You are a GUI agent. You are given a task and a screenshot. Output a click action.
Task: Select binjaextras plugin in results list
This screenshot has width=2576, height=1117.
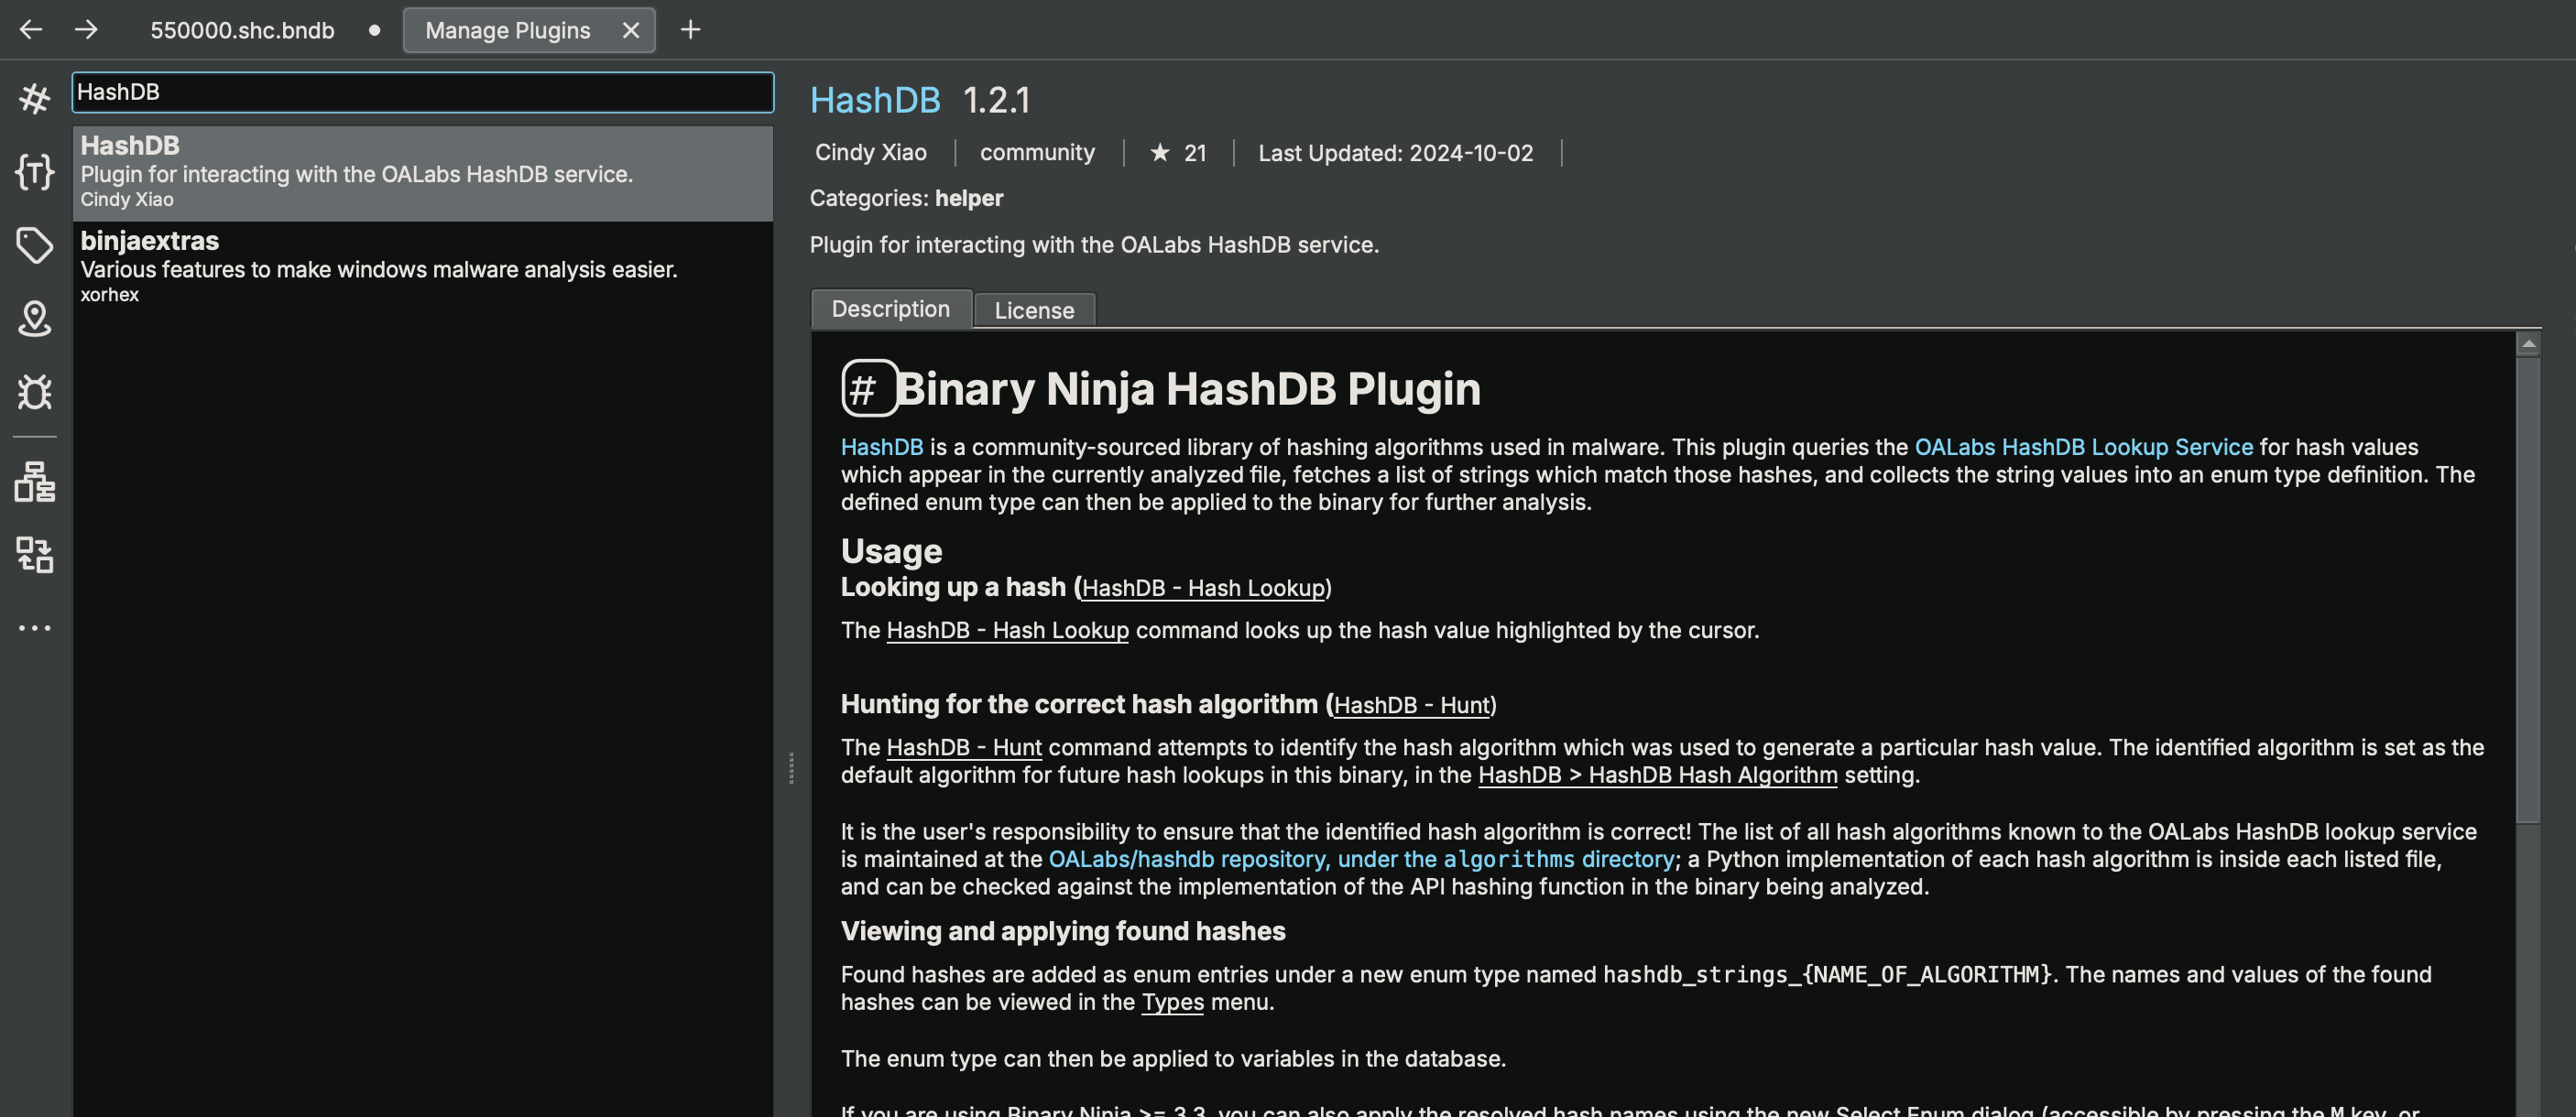pos(422,266)
